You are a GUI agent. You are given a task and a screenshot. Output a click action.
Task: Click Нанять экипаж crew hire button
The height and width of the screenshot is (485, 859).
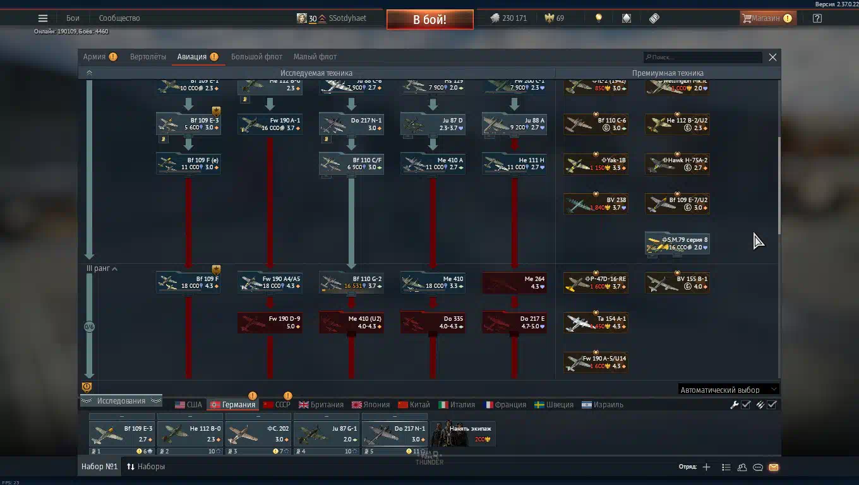463,433
